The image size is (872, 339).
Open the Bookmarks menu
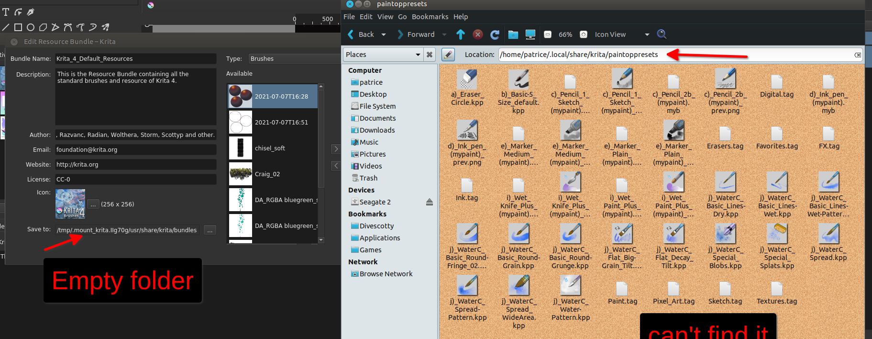pos(430,17)
